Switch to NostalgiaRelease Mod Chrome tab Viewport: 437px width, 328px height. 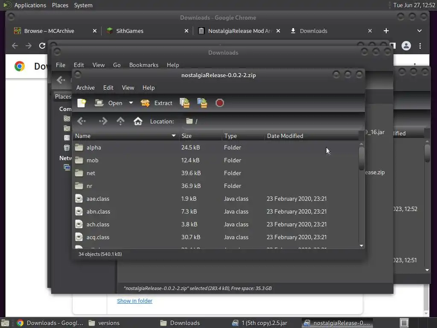(x=240, y=31)
